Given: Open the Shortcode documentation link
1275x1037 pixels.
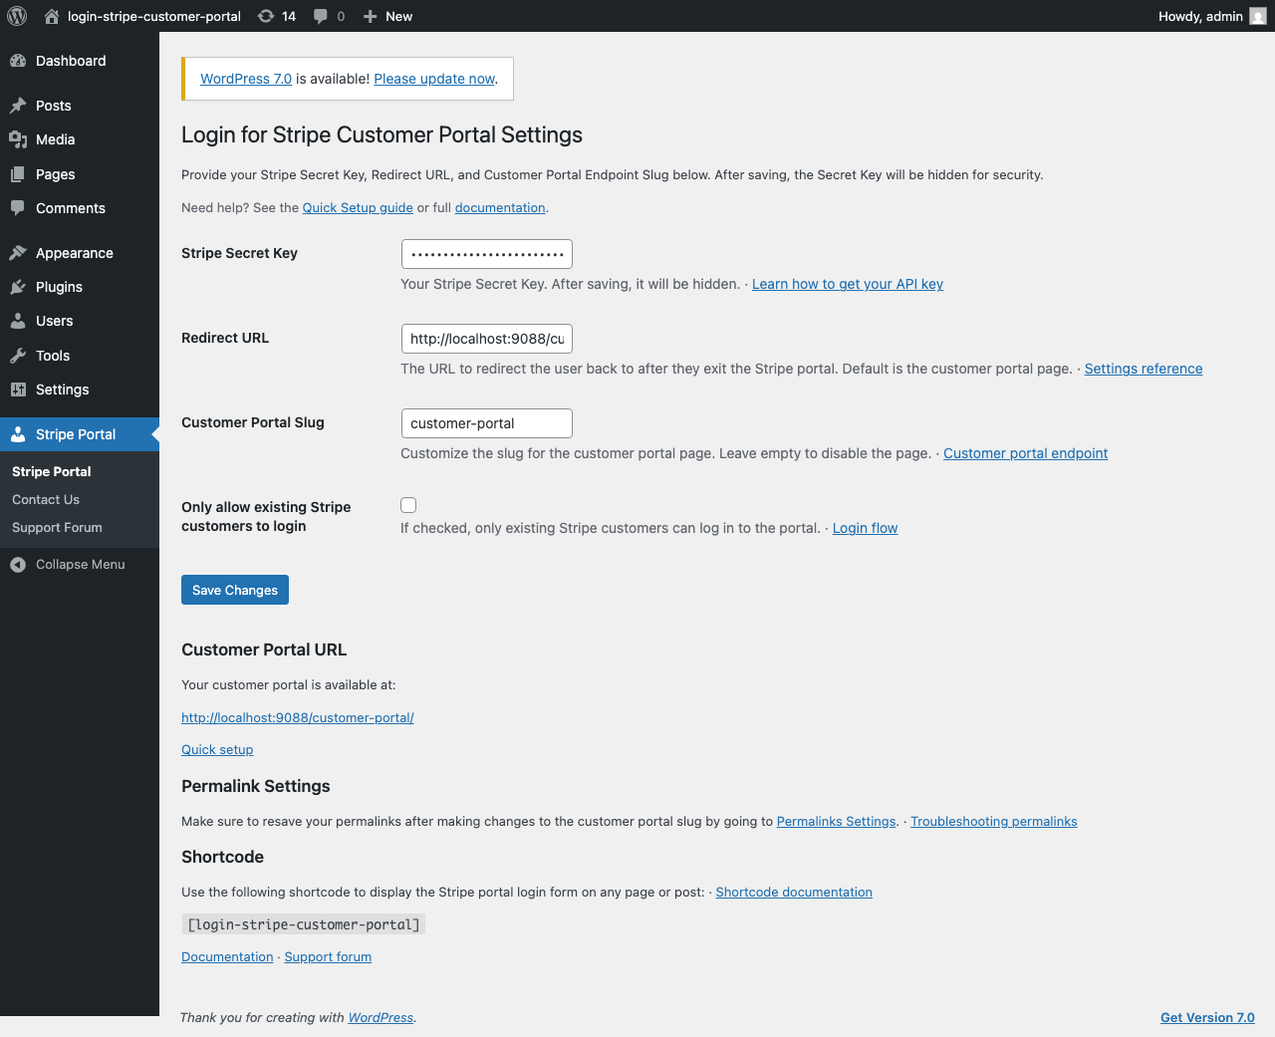Looking at the screenshot, I should point(794,892).
